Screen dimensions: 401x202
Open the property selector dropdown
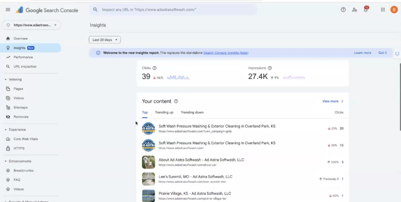(31, 25)
